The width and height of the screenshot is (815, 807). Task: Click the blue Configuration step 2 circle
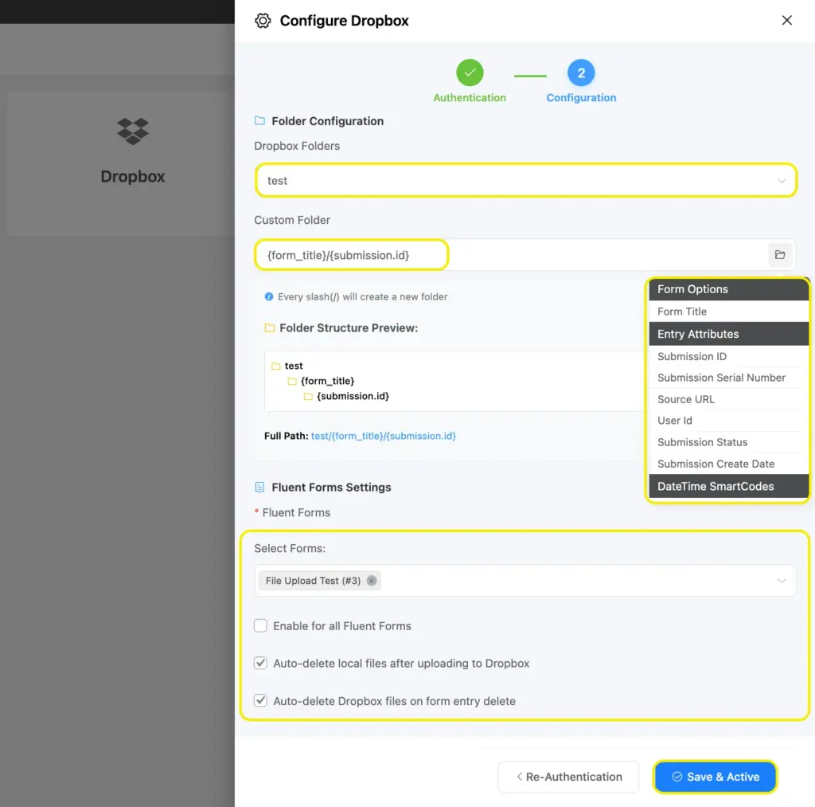point(581,72)
